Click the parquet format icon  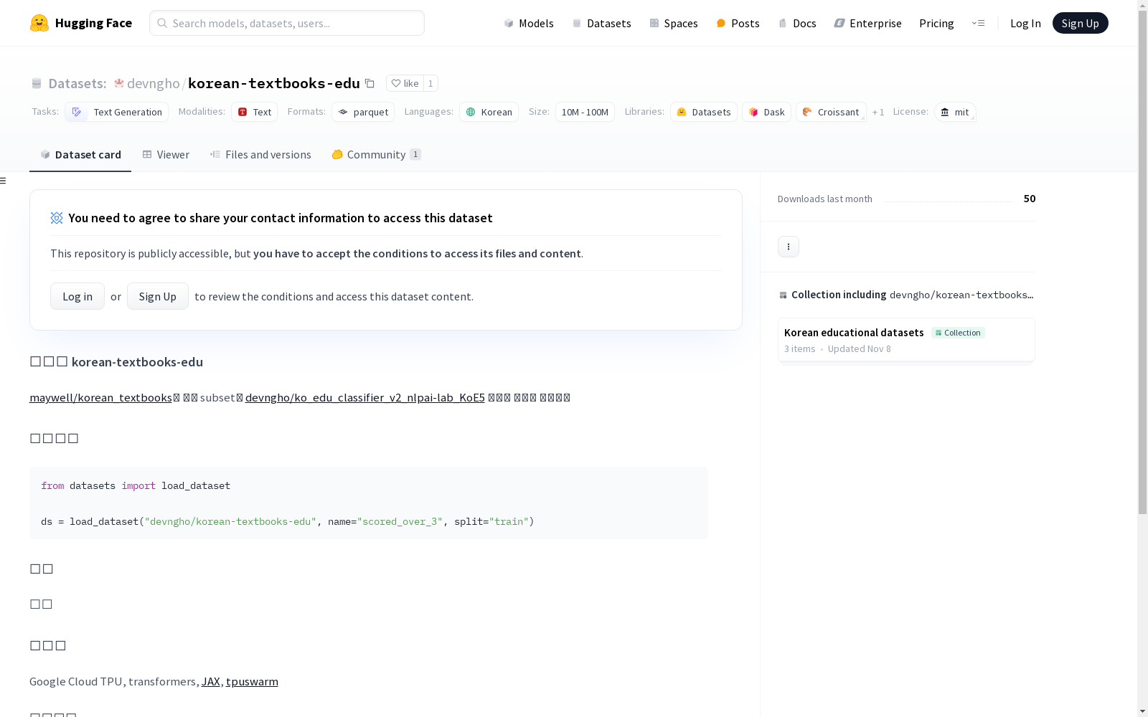tap(343, 112)
